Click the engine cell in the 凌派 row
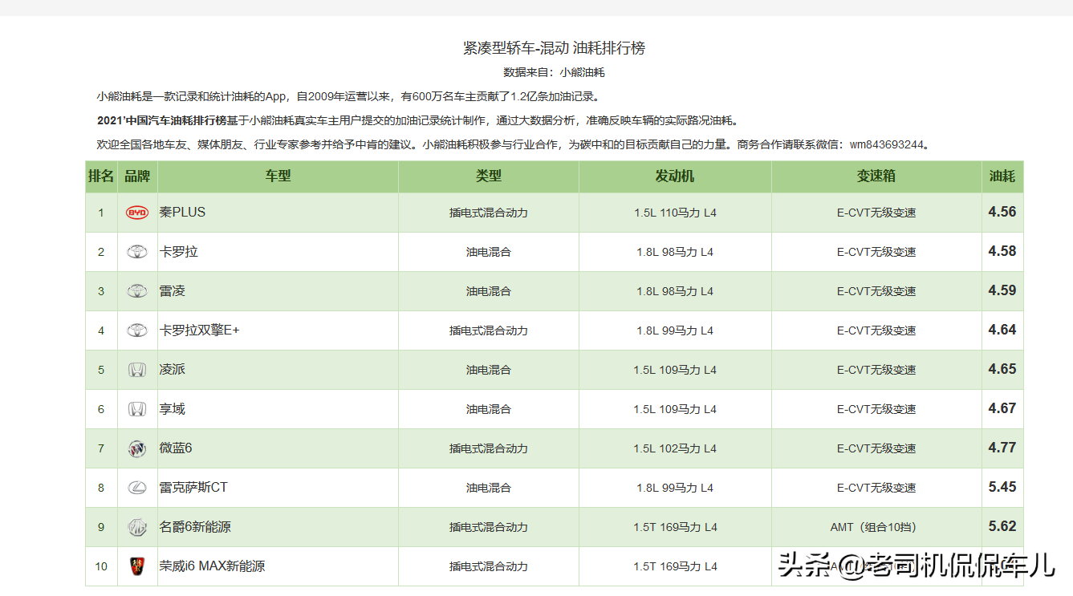Screen dimensions: 1073x596 tap(675, 371)
